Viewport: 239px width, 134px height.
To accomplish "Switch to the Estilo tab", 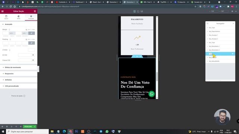I will click(19, 17).
